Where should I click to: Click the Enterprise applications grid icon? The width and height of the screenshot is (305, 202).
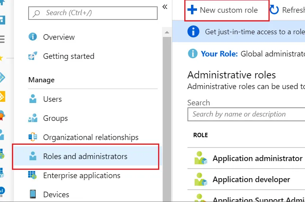click(33, 175)
